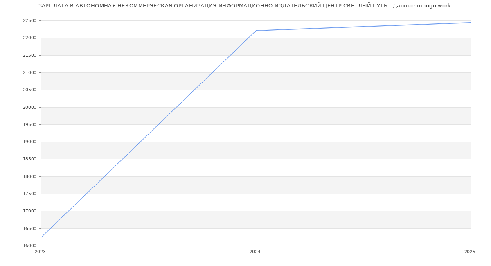Click the 2024 x-axis label
This screenshot has width=491, height=266.
tap(255, 252)
